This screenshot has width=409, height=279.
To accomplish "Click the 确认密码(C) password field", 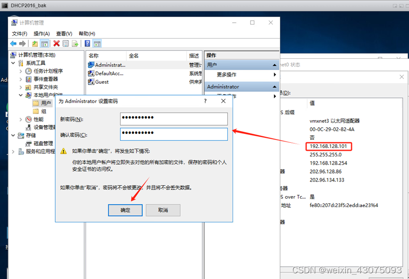I will [x=174, y=134].
